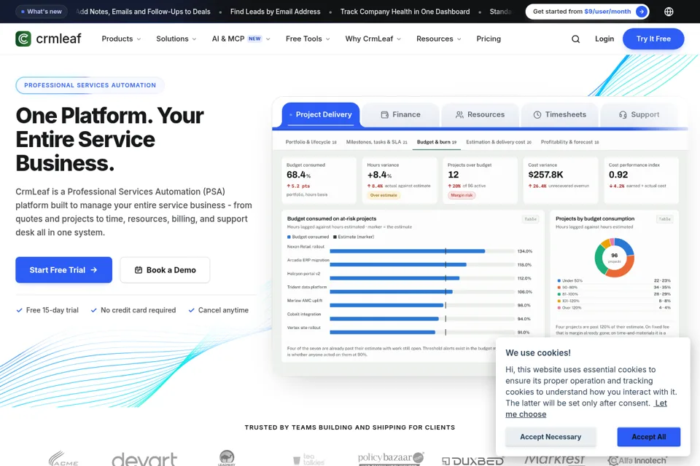
Task: Expand the Resources nav menu
Action: (439, 39)
